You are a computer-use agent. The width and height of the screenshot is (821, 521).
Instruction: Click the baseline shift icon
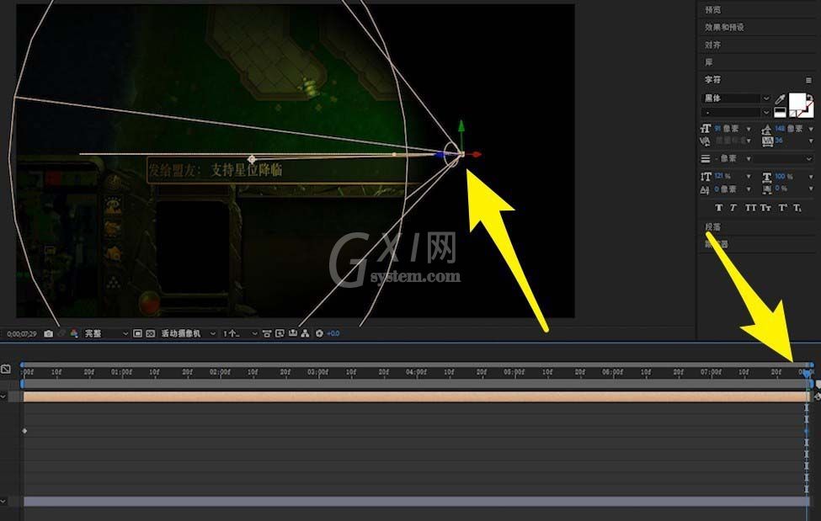pyautogui.click(x=706, y=189)
